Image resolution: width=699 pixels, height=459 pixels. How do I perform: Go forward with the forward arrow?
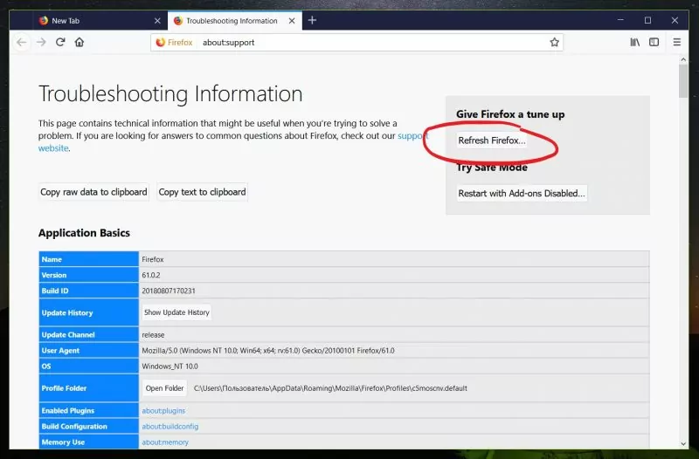click(41, 42)
